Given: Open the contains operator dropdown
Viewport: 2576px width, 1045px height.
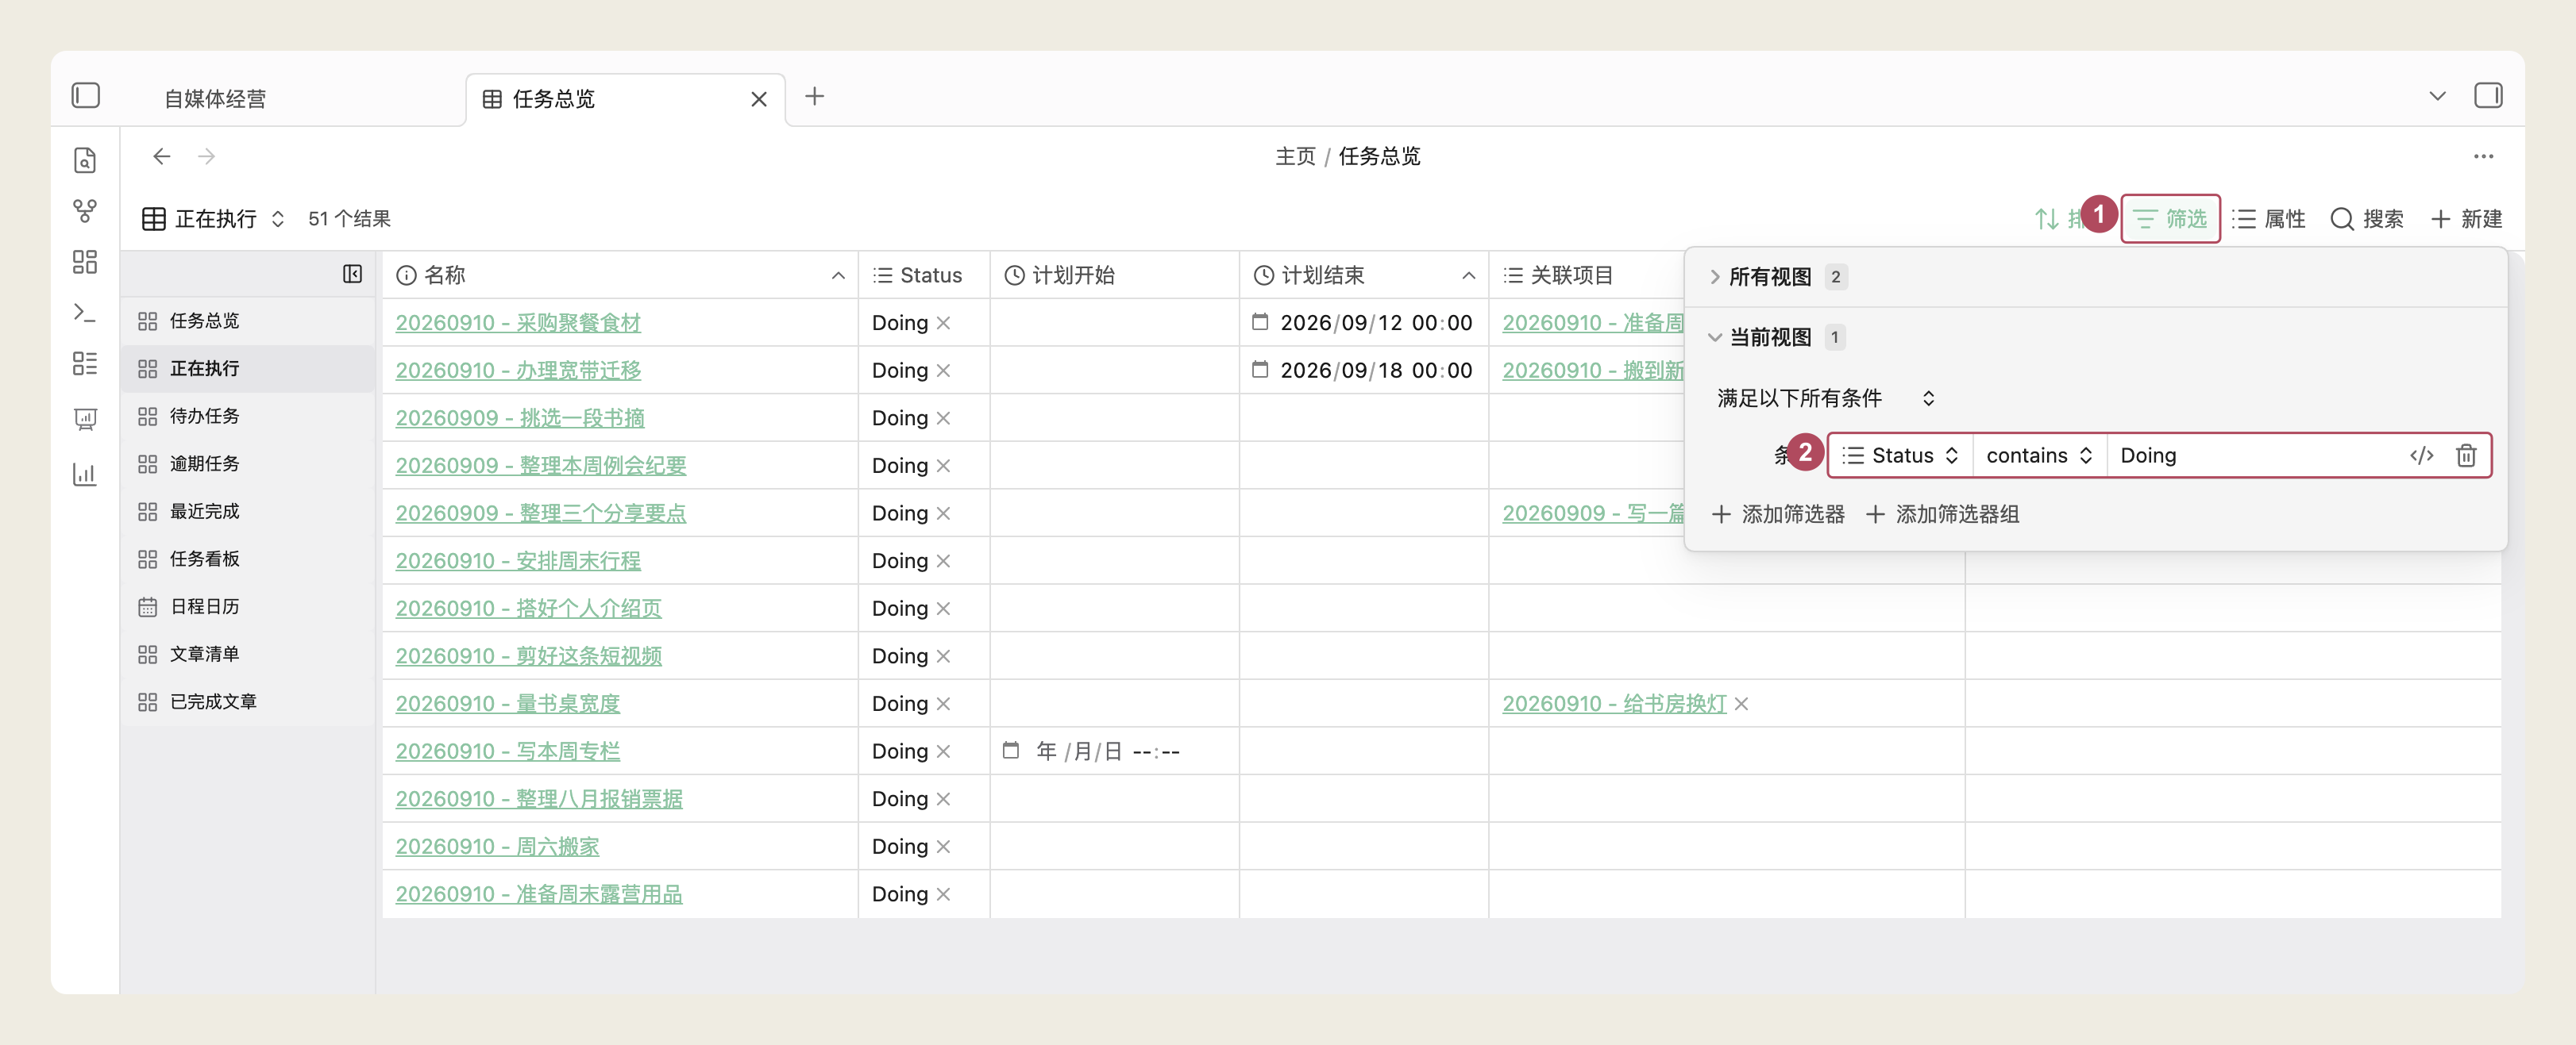Looking at the screenshot, I should click(x=2039, y=455).
